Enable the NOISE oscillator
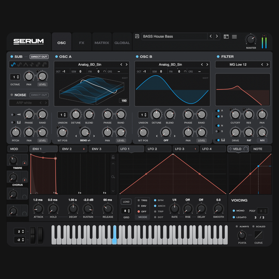279x279 pixels. (x=12, y=95)
